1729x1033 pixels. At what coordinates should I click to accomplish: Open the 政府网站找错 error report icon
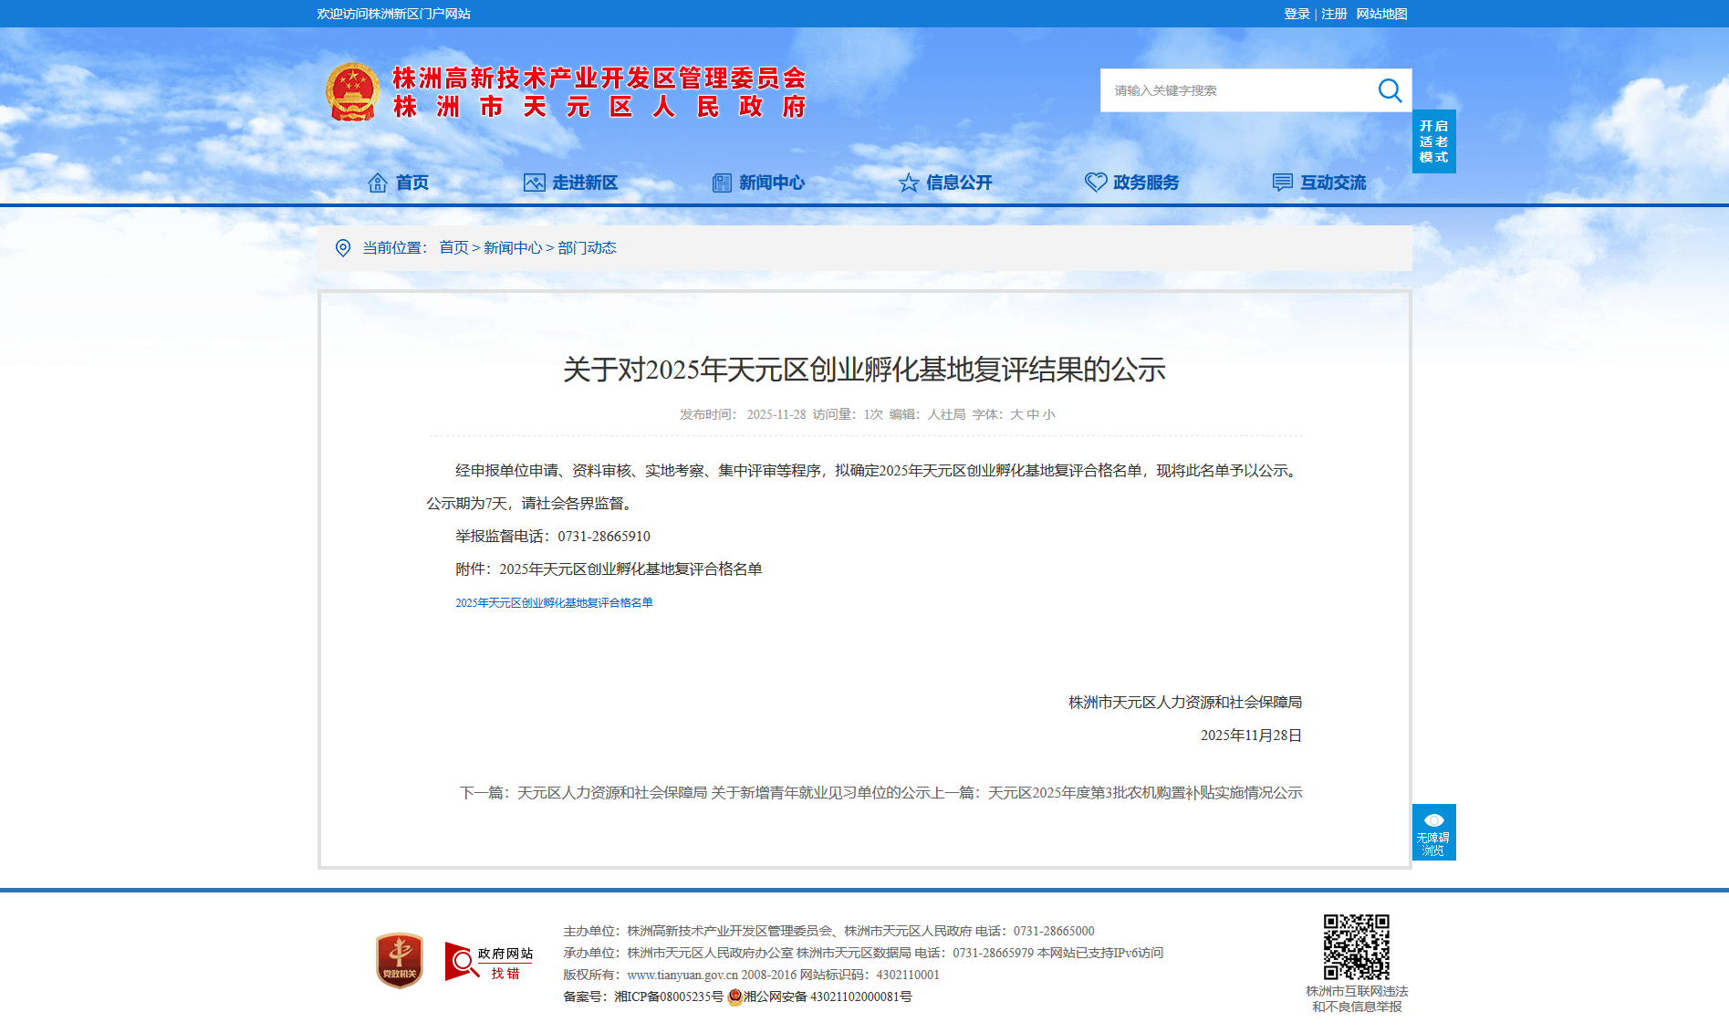point(488,962)
